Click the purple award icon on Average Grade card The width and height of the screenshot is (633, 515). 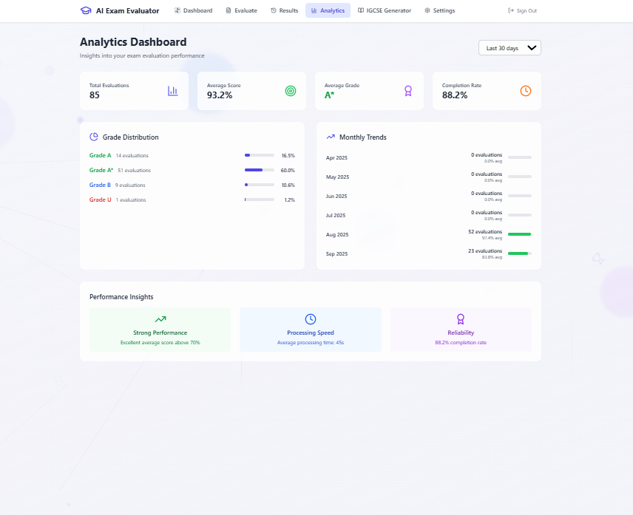pyautogui.click(x=407, y=90)
